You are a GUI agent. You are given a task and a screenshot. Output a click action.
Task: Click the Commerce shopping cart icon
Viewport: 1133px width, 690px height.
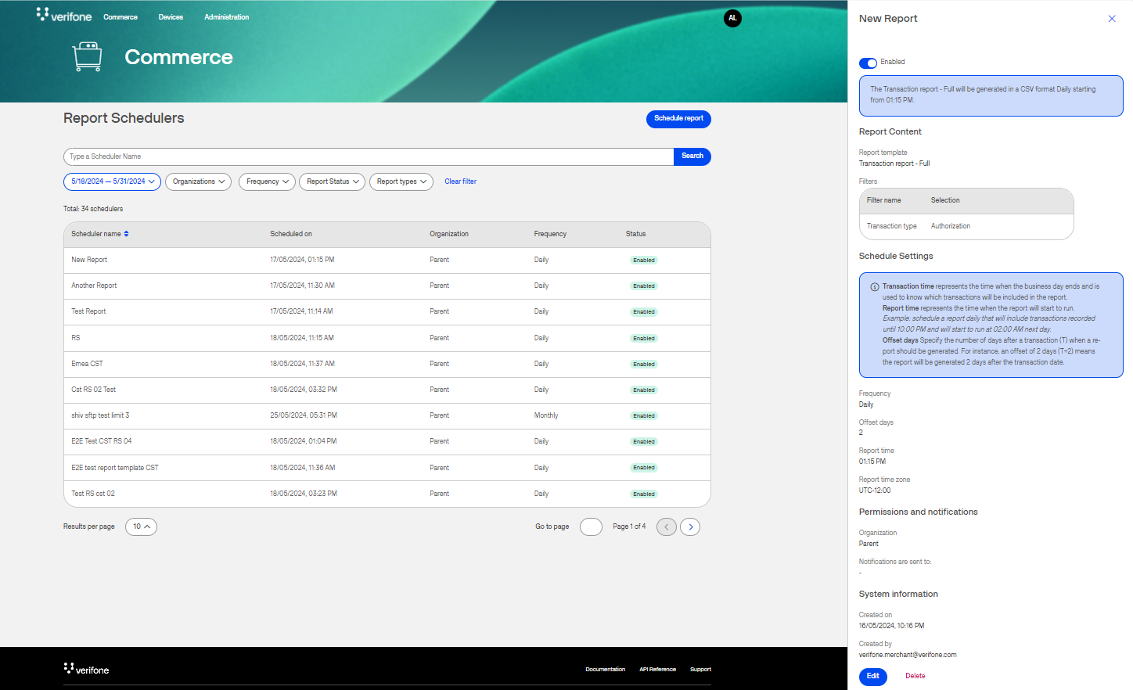(86, 56)
